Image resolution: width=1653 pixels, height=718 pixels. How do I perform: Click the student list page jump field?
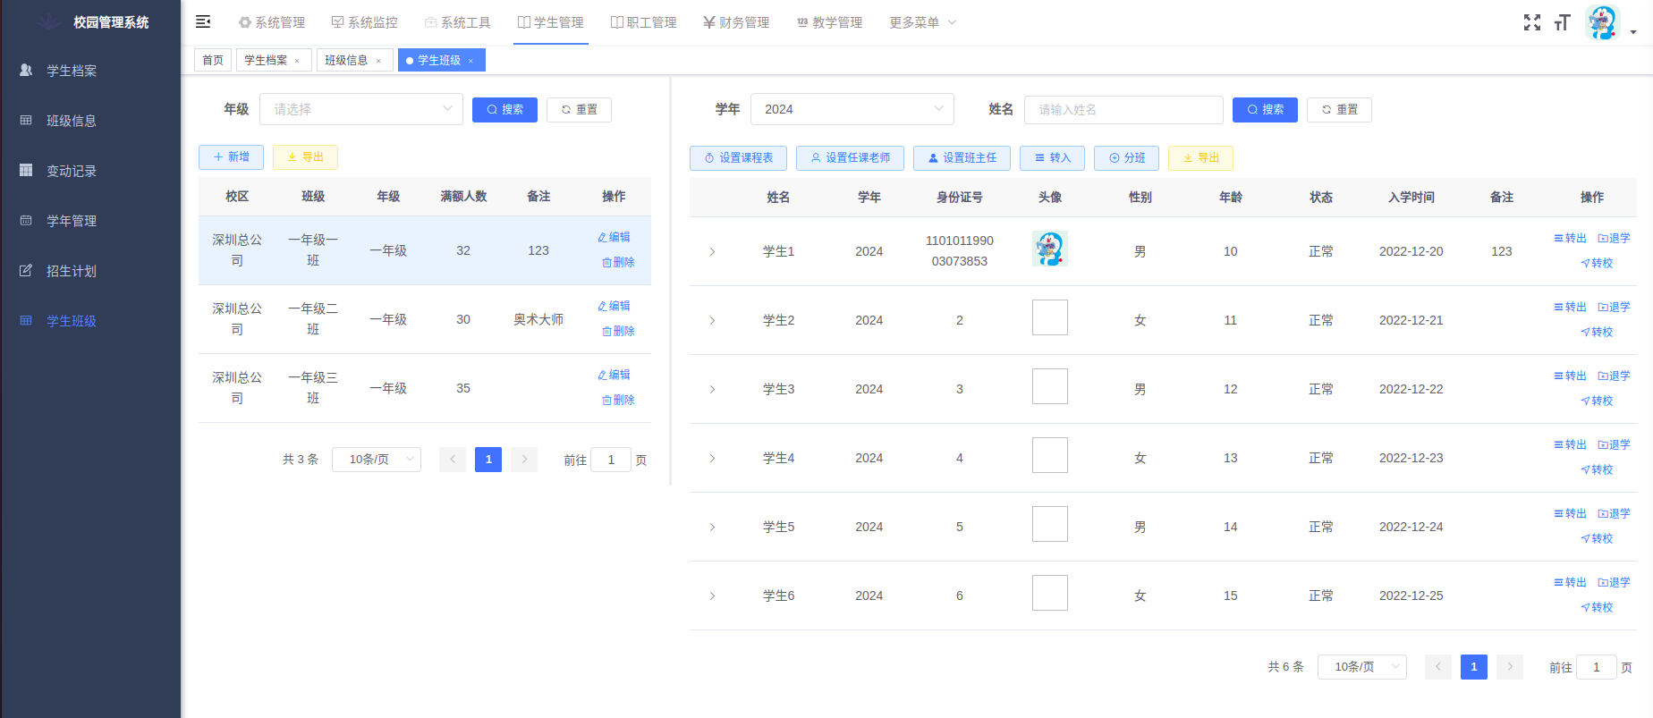(x=1597, y=667)
